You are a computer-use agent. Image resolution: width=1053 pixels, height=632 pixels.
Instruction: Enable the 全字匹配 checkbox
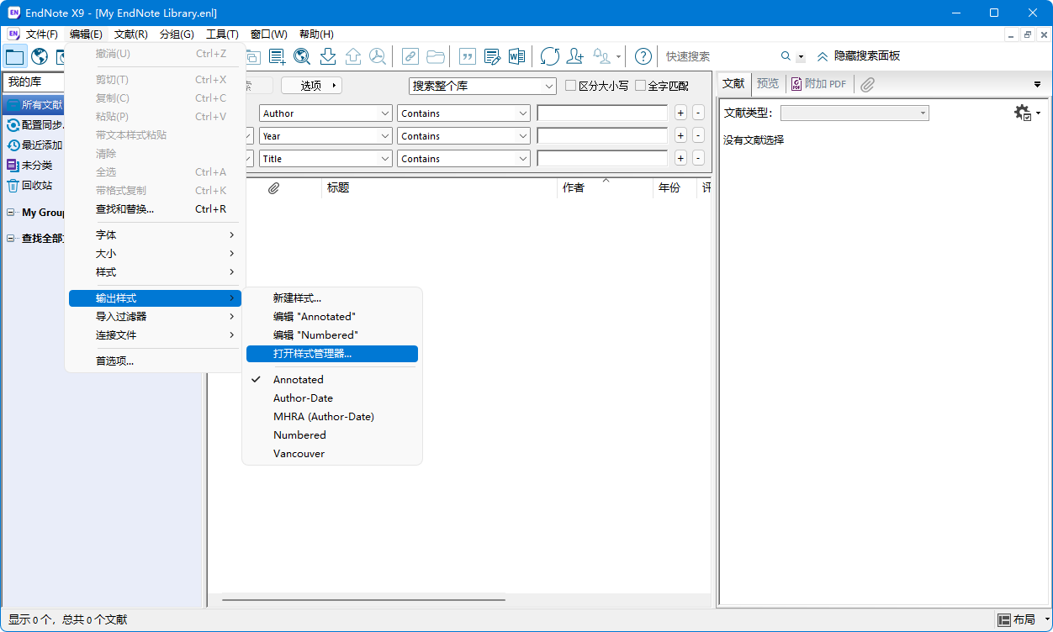(x=641, y=86)
